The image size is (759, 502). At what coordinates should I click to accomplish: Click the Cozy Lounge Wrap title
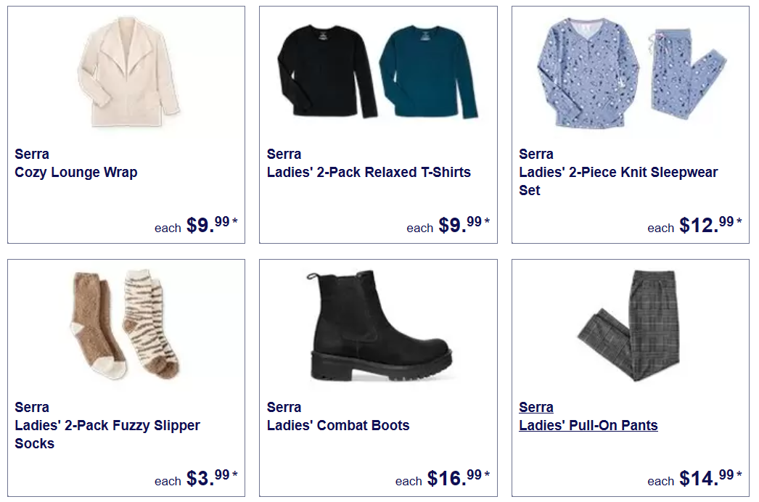76,173
